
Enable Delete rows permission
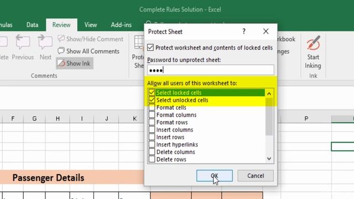coord(152,159)
